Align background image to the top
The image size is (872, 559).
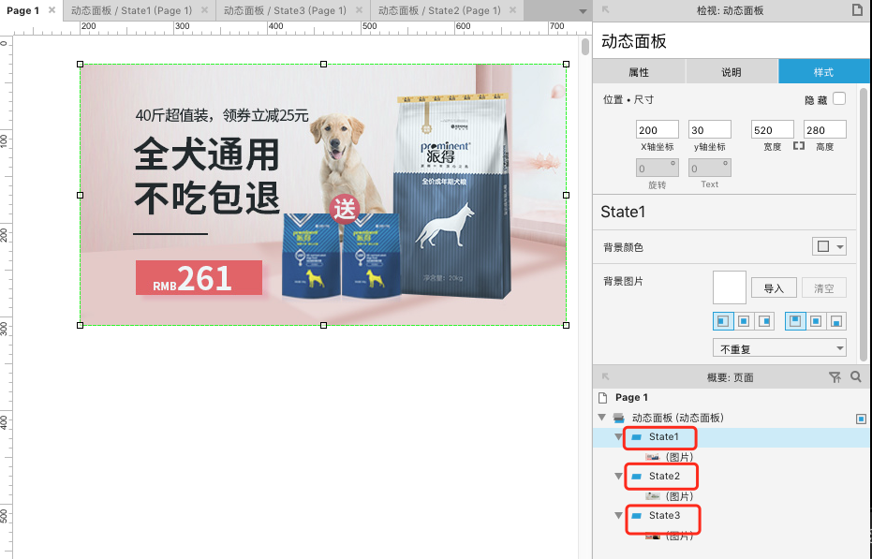pyautogui.click(x=794, y=321)
